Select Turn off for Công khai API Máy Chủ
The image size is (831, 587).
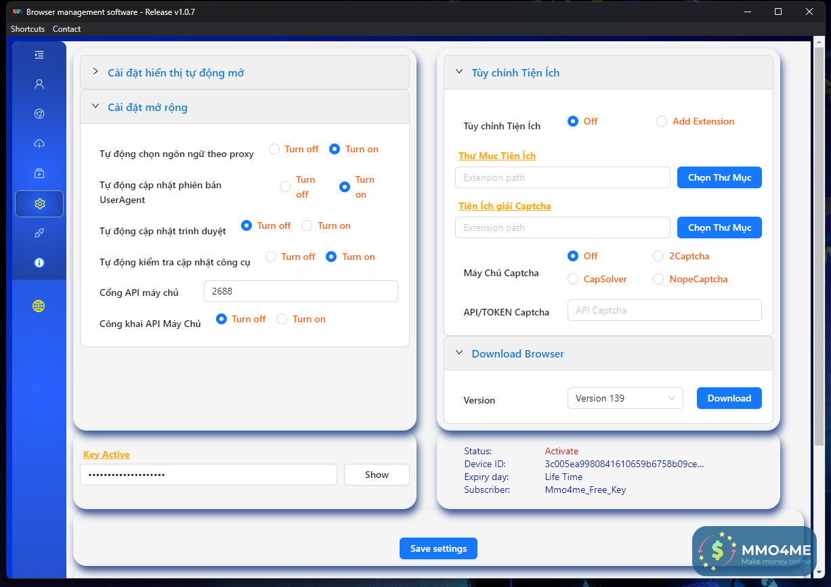coord(221,319)
